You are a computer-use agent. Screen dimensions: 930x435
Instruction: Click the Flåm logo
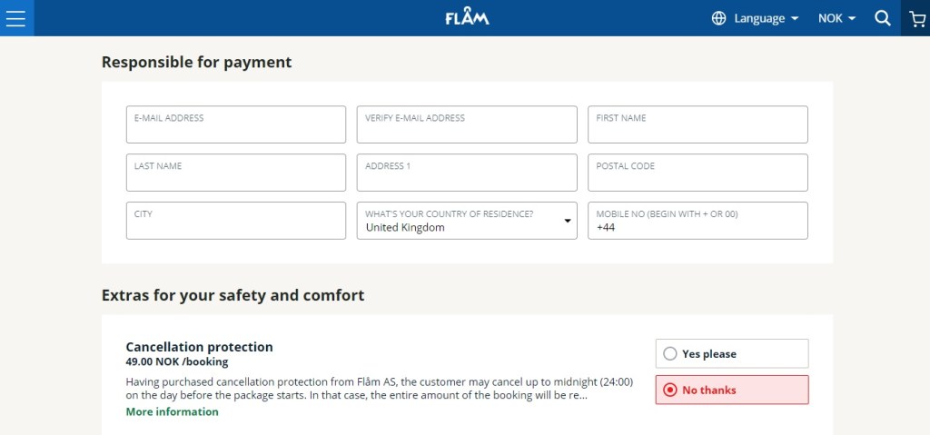tap(467, 18)
